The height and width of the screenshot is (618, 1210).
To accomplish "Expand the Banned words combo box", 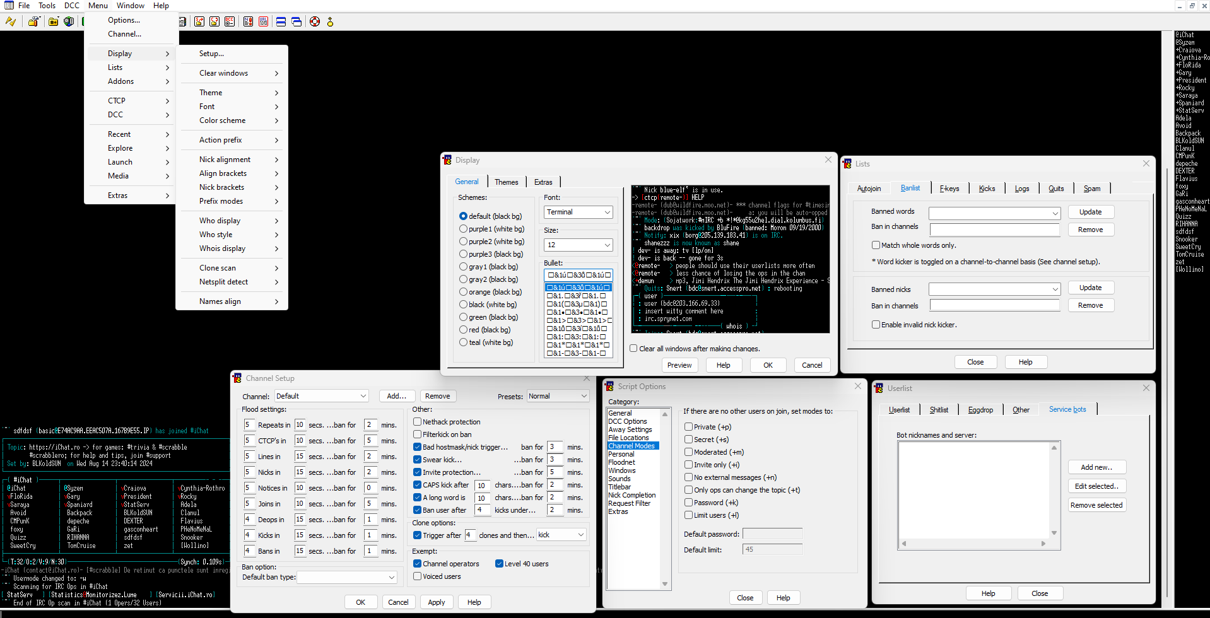I will point(994,213).
